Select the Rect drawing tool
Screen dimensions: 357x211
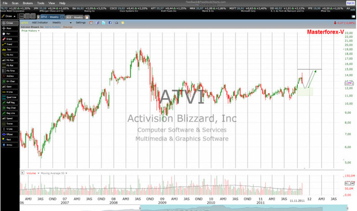click(10, 140)
